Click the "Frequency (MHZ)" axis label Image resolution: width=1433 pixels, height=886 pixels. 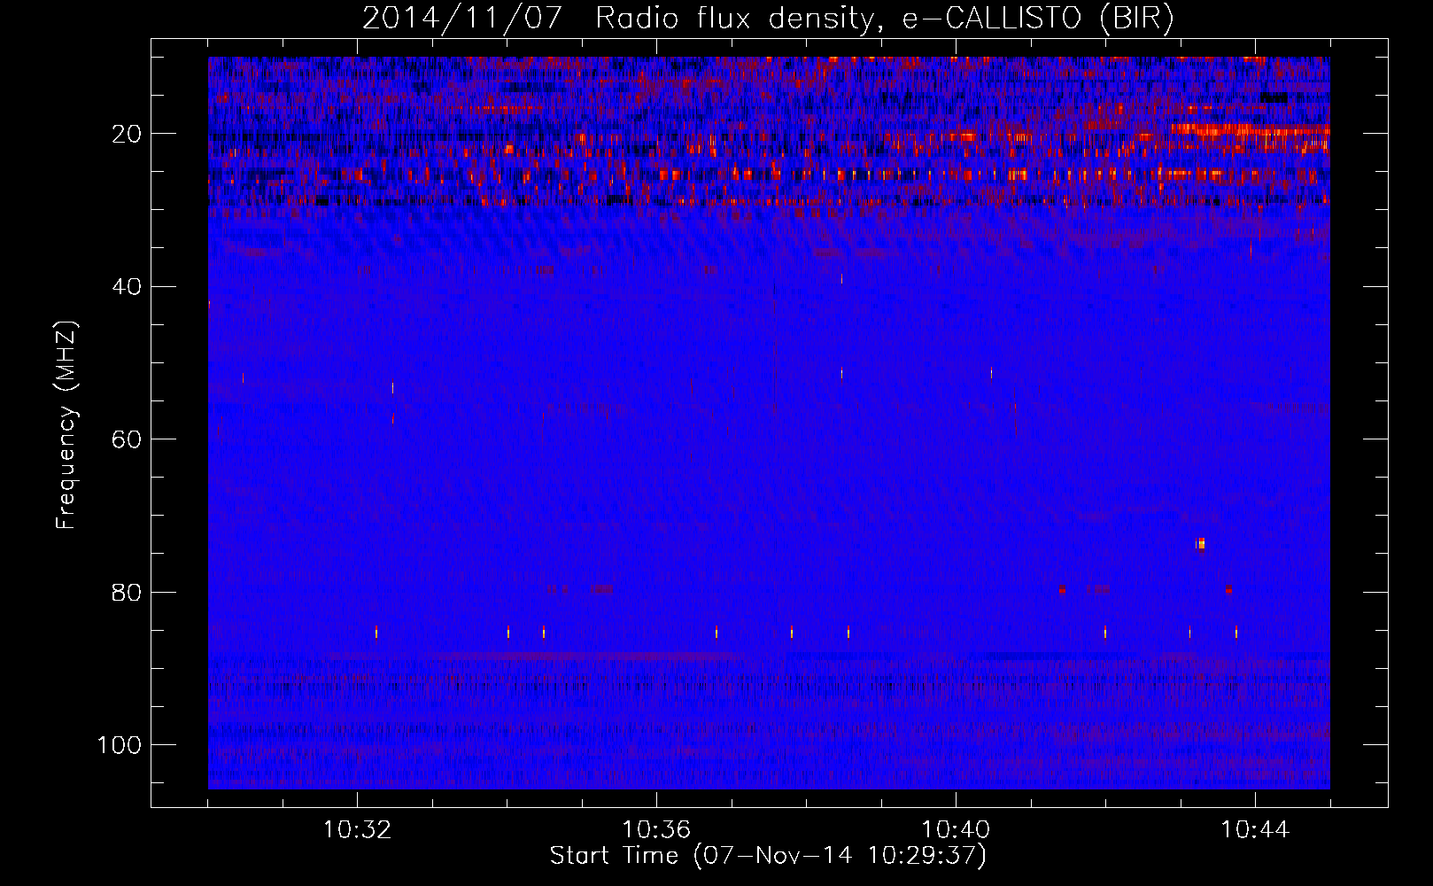[66, 425]
